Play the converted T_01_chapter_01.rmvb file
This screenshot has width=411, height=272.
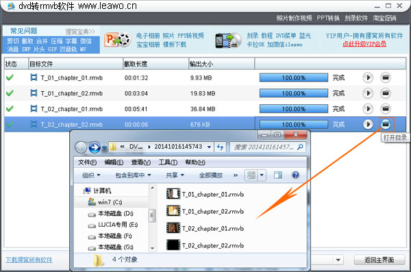(x=368, y=77)
